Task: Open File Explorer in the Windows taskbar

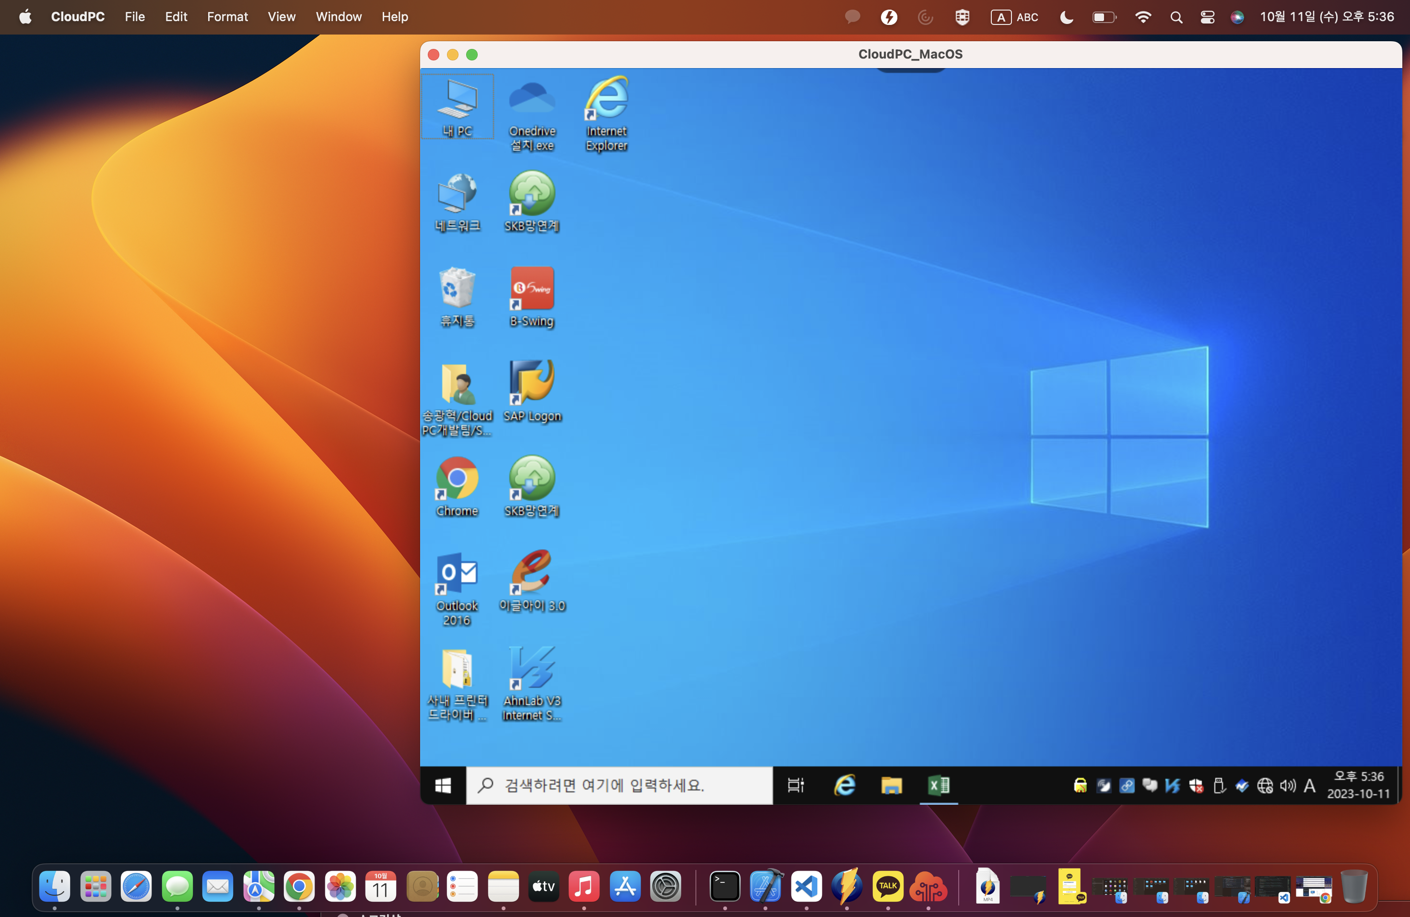Action: pyautogui.click(x=891, y=785)
